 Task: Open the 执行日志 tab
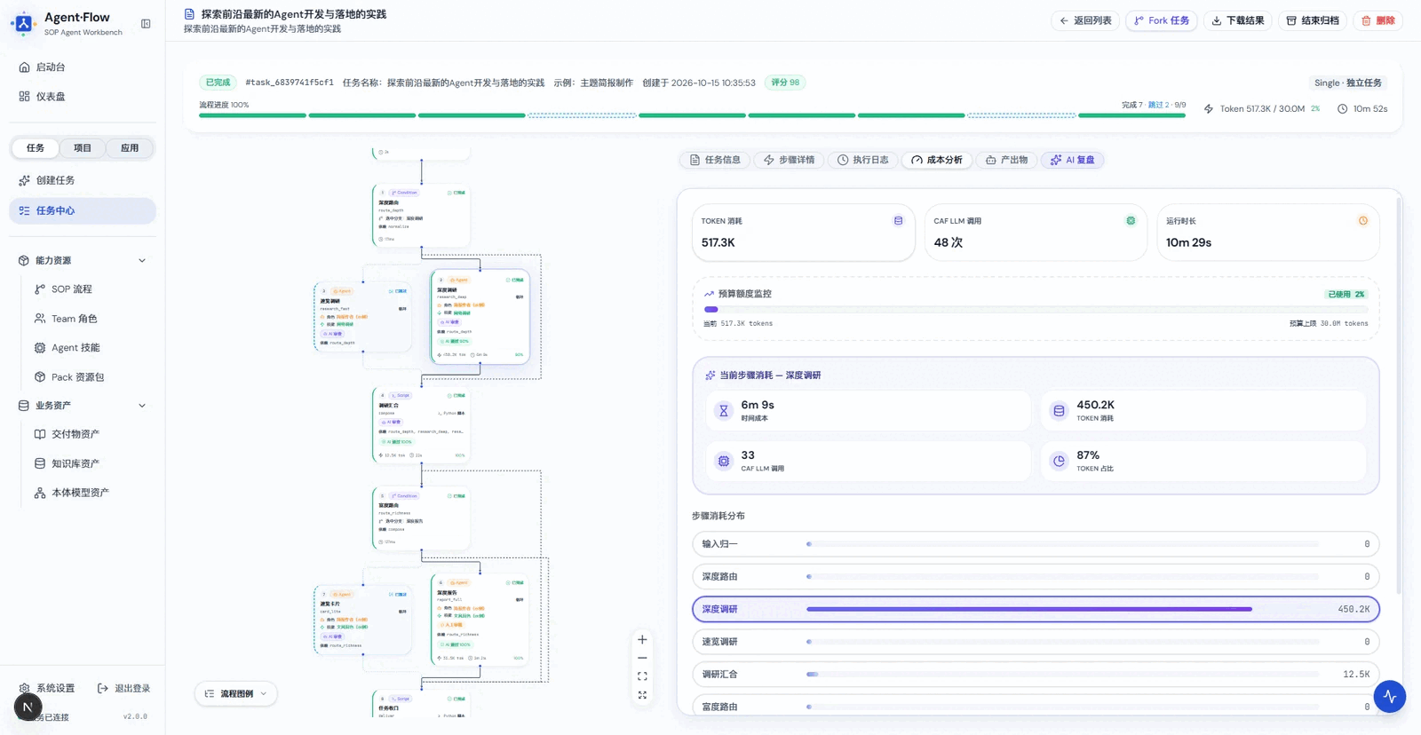click(x=862, y=160)
